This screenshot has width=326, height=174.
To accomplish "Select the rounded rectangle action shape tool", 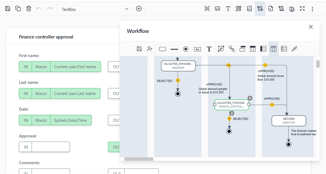I will 162,49.
